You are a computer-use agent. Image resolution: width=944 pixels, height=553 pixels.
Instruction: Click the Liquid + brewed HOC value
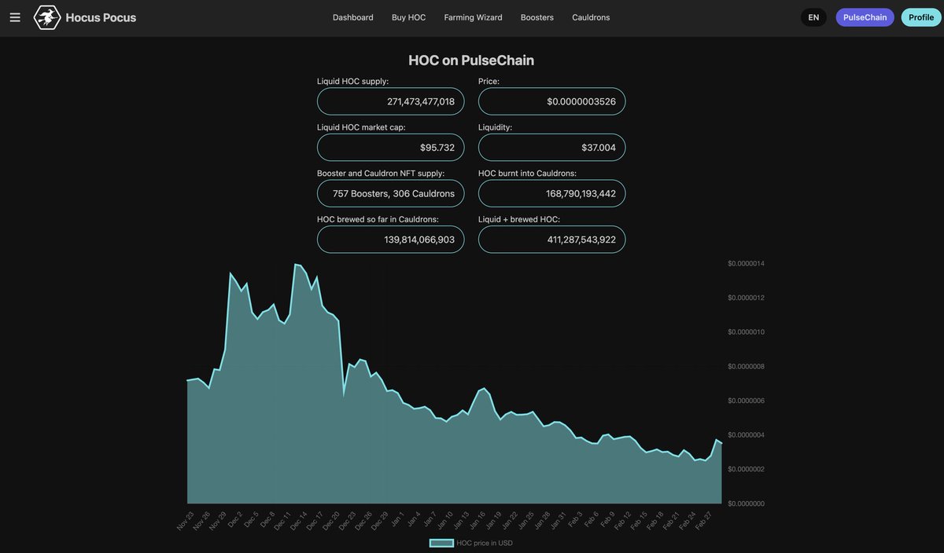click(x=551, y=240)
